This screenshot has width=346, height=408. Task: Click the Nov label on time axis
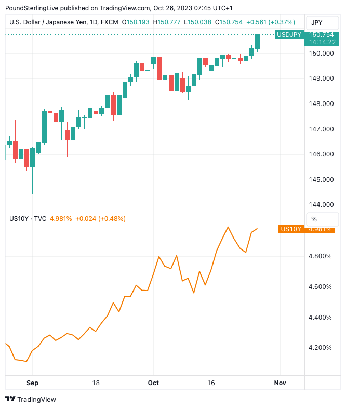tap(280, 383)
